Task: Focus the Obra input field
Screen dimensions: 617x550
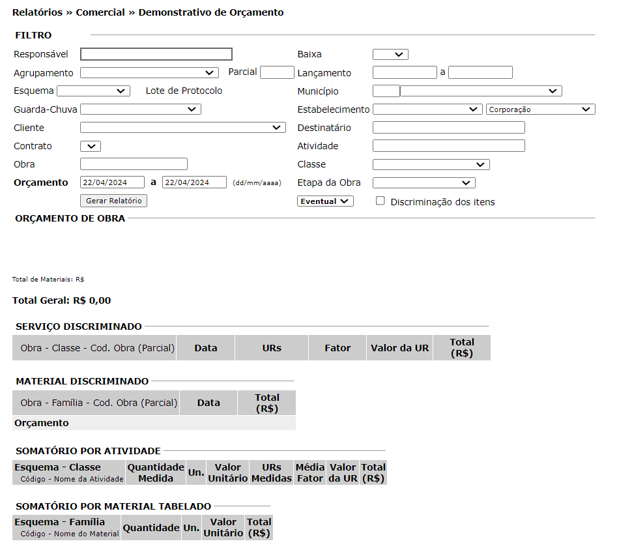Action: pos(134,164)
